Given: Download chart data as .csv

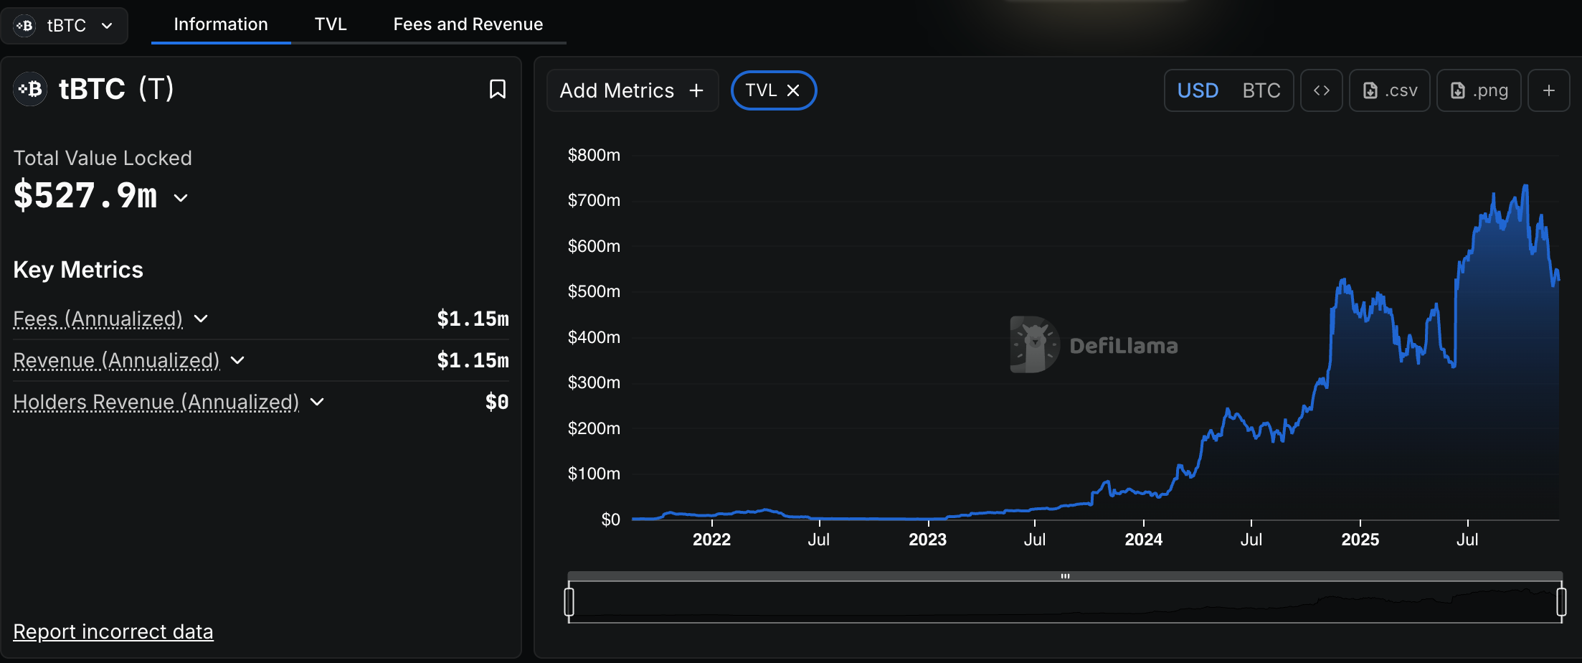Looking at the screenshot, I should tap(1389, 90).
